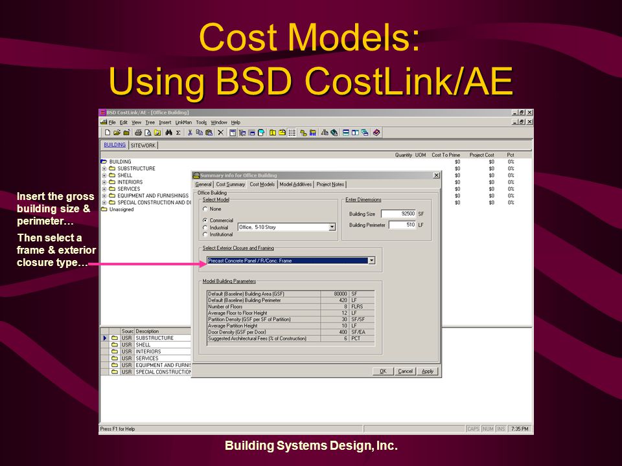This screenshot has width=622, height=466.
Task: Switch to the Cost Summary tab
Action: click(x=231, y=184)
